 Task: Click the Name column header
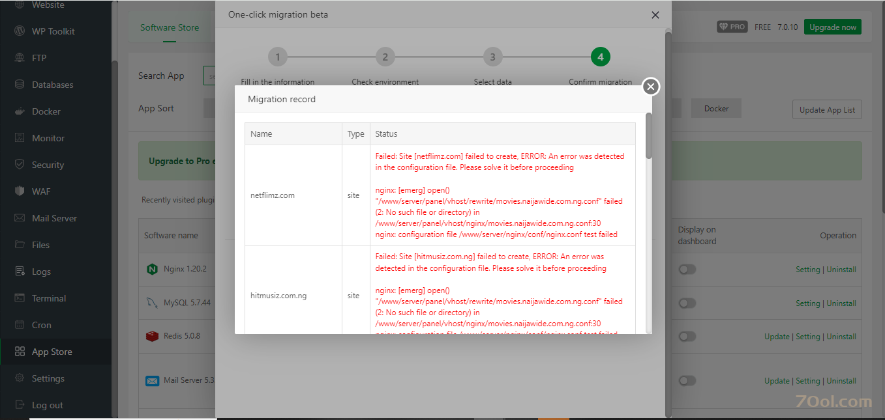coord(294,133)
